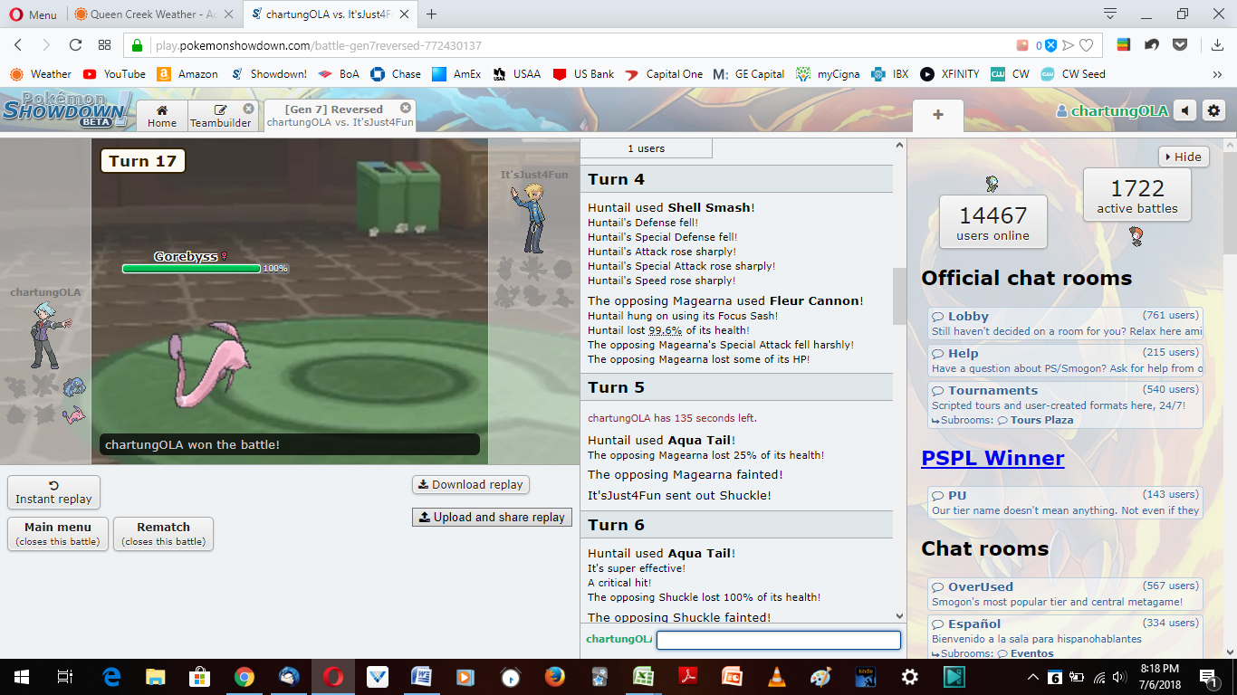
Task: Open the XFINITY bookmark
Action: click(950, 74)
